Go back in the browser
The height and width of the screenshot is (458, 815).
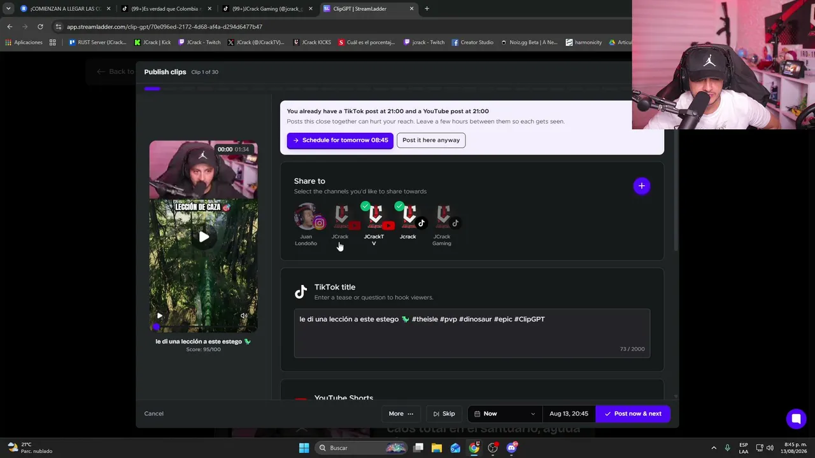click(10, 27)
